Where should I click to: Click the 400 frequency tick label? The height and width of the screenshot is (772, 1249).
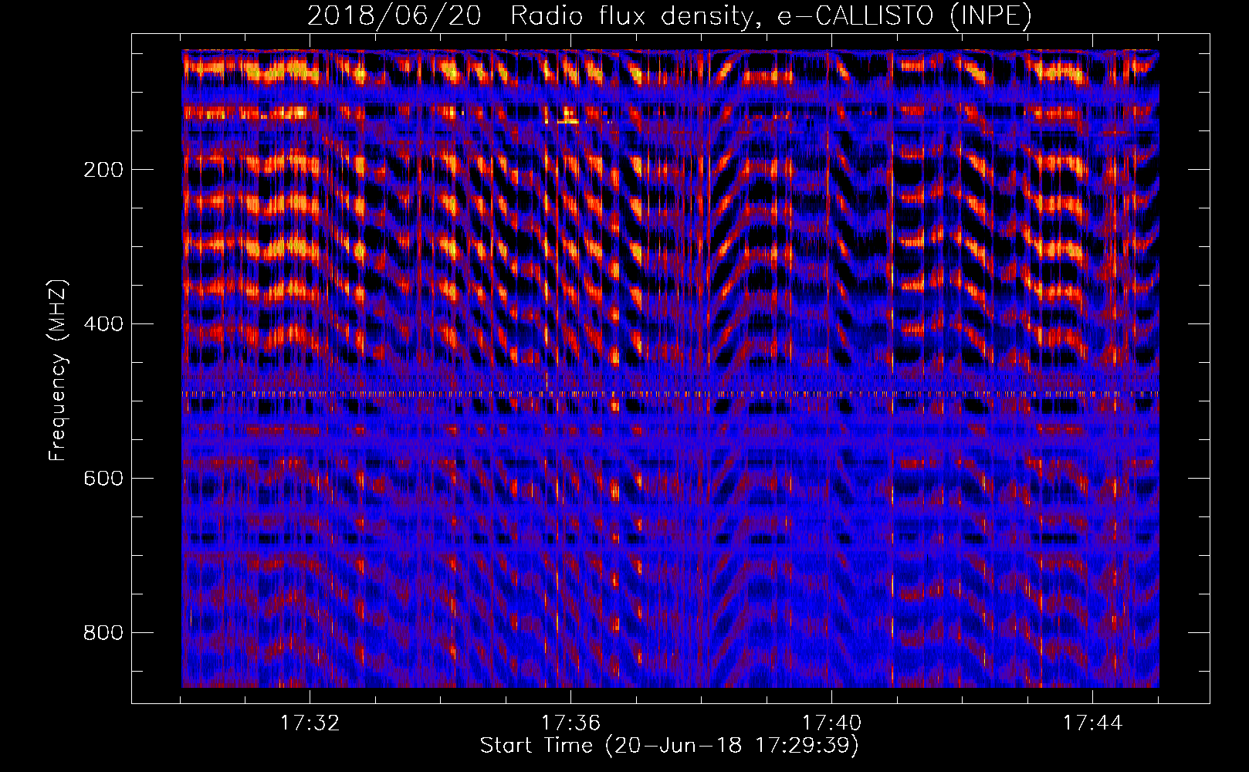point(103,324)
